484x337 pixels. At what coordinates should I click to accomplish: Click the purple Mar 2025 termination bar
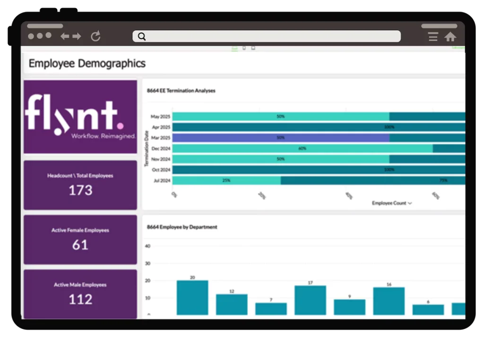tap(281, 138)
